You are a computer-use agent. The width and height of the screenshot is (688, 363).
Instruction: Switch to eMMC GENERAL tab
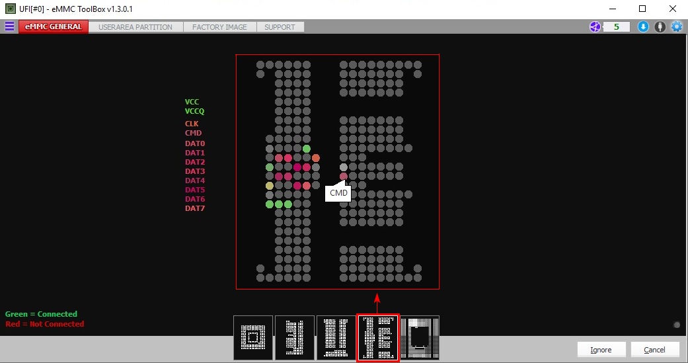[54, 26]
